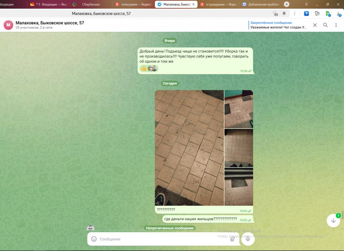Click the 'Сообщение' message input field
Viewport: 344px width, 251px height.
pyautogui.click(x=161, y=239)
